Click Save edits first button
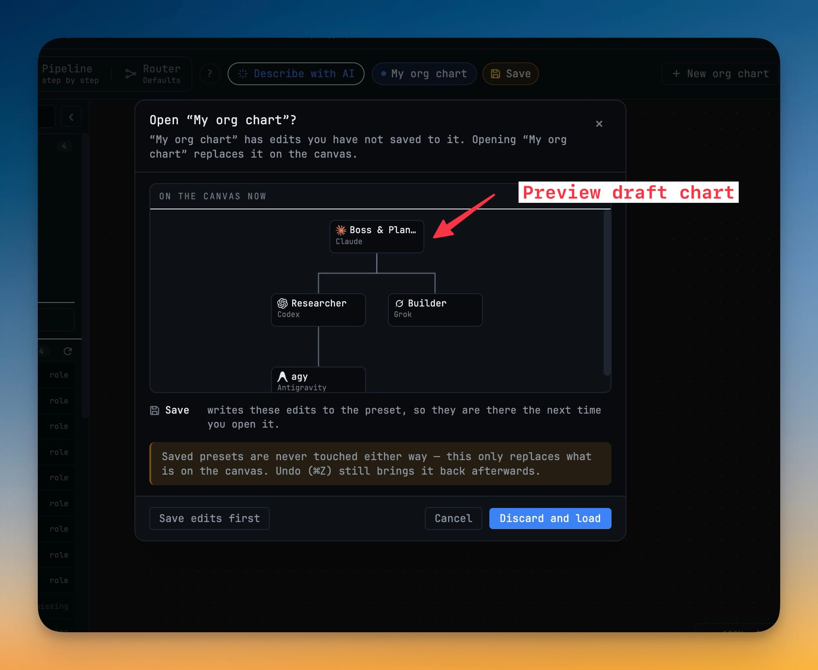This screenshot has height=670, width=818. [x=210, y=519]
